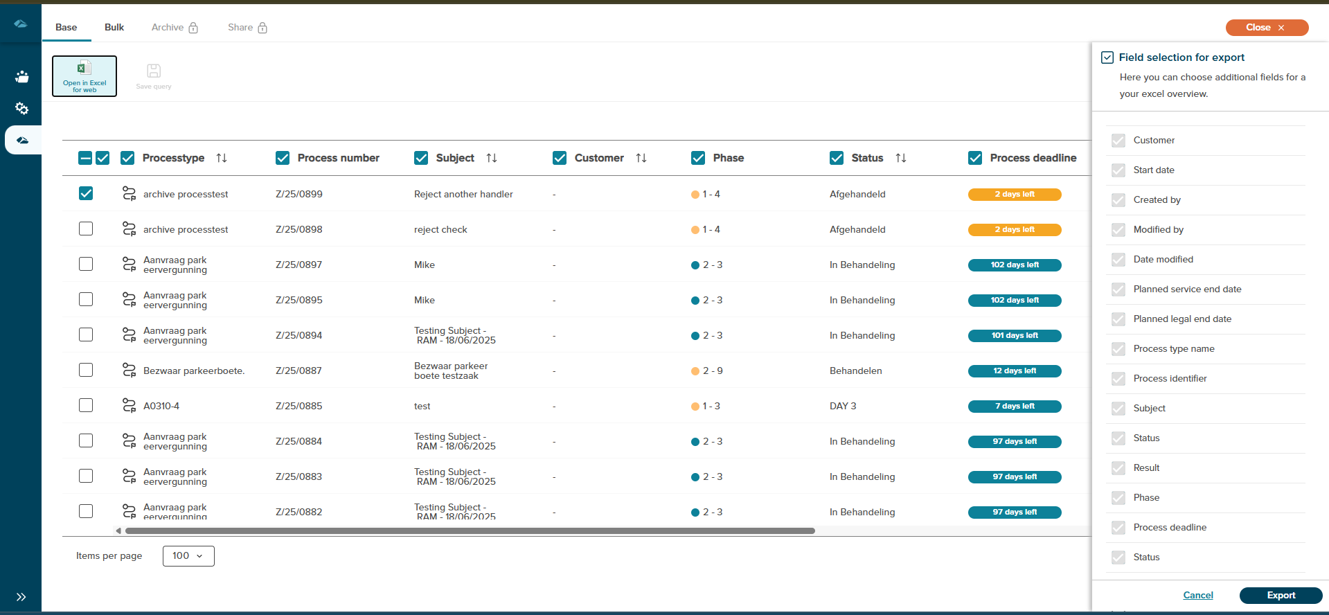Sort by Subject using the arrows icon
Viewport: 1329px width, 615px height.
(492, 158)
